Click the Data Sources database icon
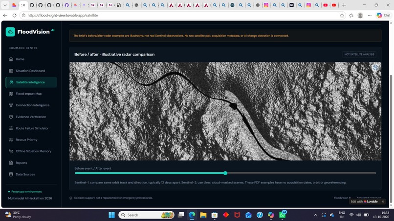The width and height of the screenshot is (394, 221). pos(11,174)
